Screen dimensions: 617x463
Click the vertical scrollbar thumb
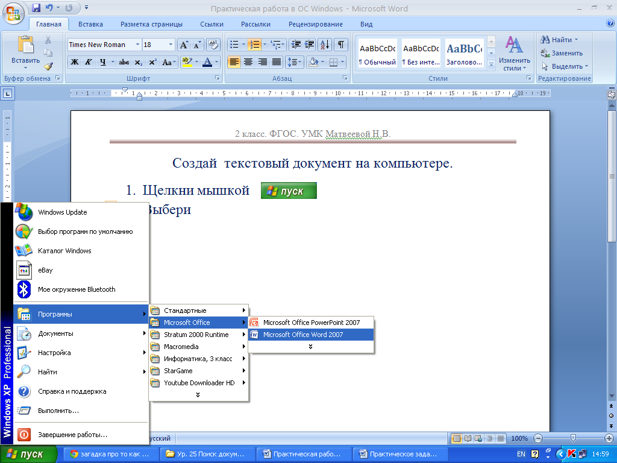point(612,175)
